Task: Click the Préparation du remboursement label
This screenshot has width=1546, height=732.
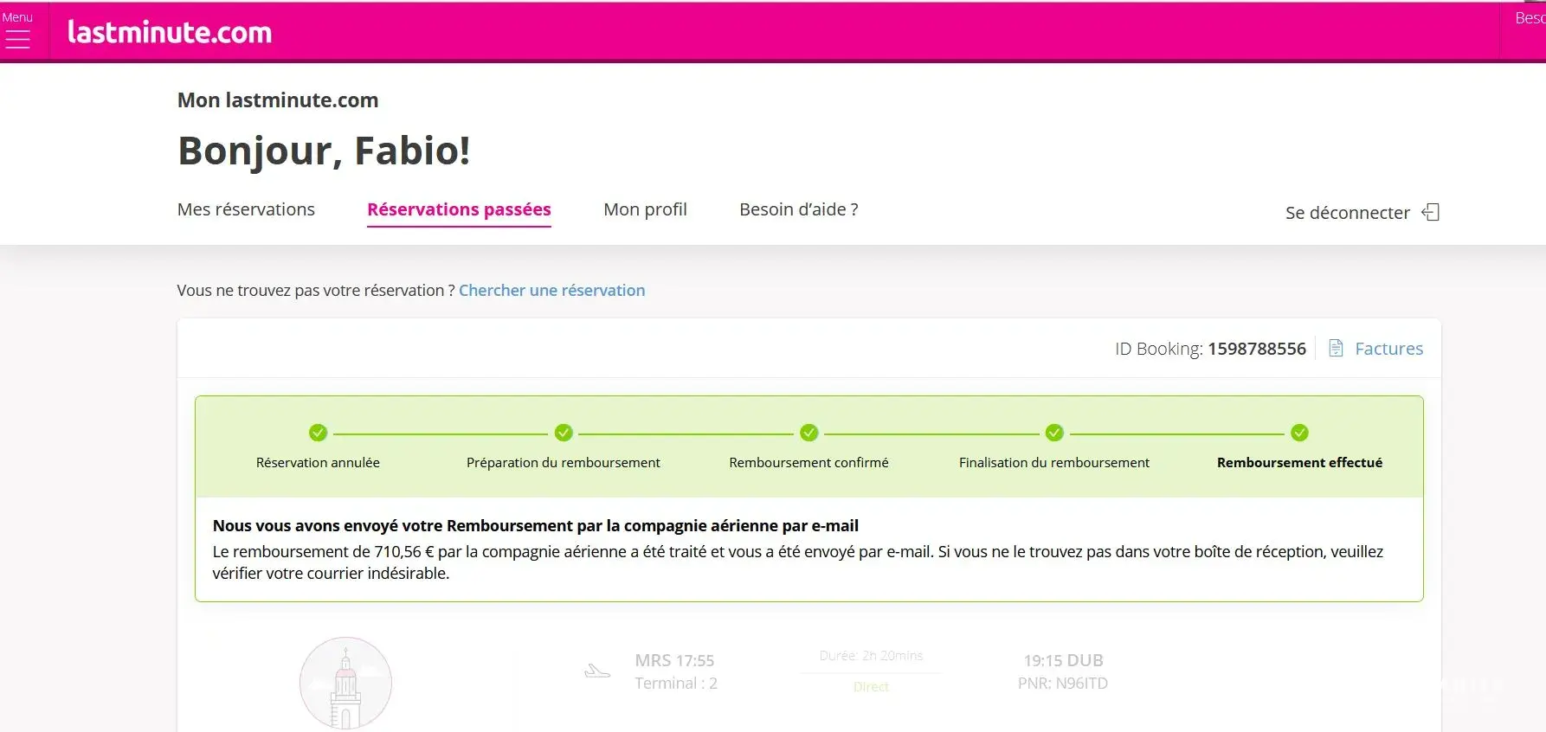Action: pyautogui.click(x=564, y=463)
